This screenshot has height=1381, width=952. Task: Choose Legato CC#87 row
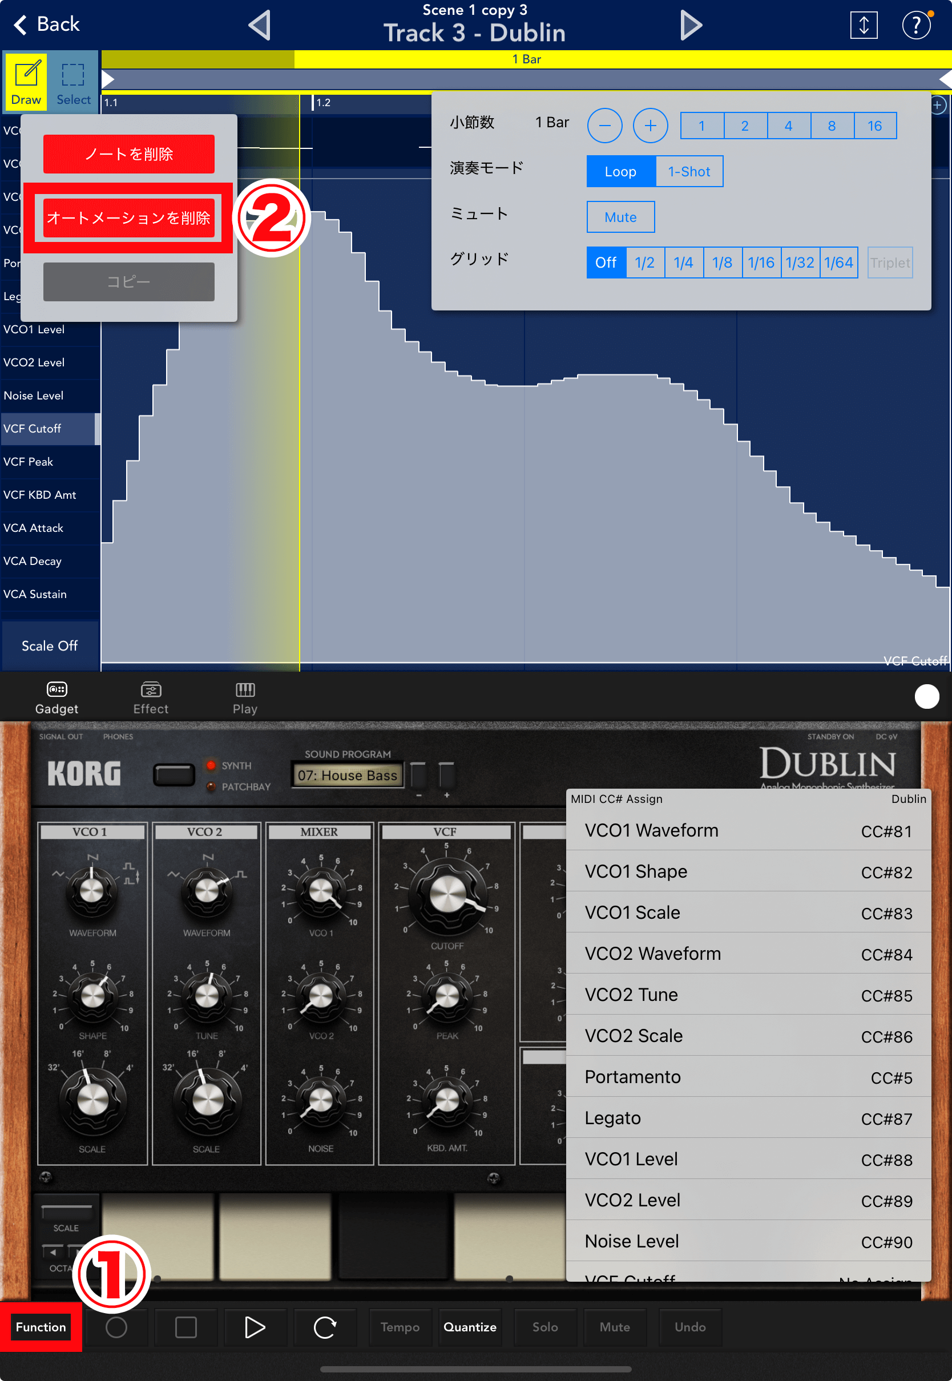(748, 1118)
